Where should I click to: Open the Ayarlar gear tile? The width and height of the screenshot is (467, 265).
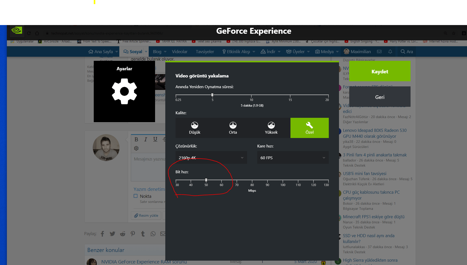pos(124,91)
